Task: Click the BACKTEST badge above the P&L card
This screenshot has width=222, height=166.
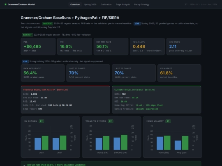Action: 27,35
